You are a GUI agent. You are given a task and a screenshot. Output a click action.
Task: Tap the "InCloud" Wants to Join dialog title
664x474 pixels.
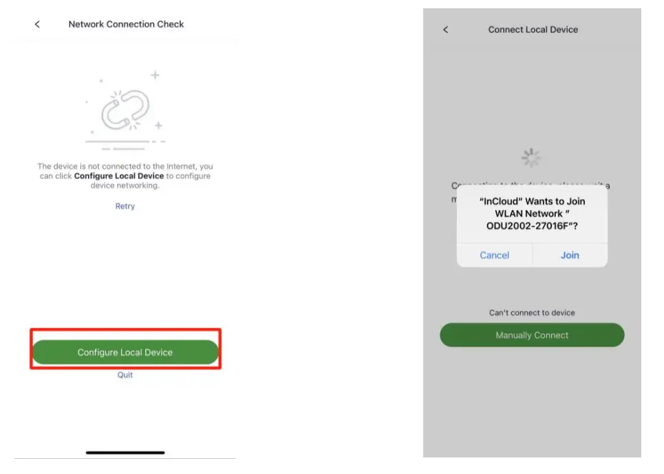tap(532, 201)
